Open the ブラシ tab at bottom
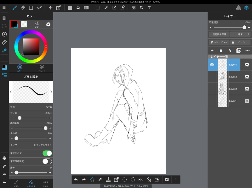The width and height of the screenshot is (252, 188). pos(16,183)
